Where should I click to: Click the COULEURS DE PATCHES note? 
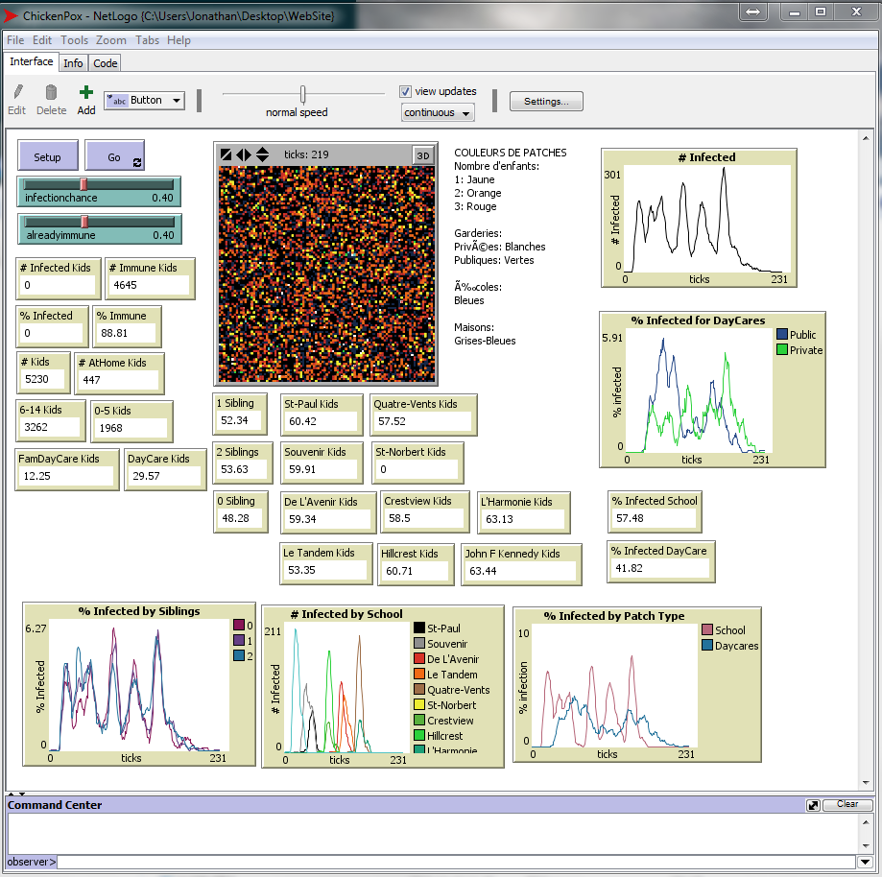511,247
